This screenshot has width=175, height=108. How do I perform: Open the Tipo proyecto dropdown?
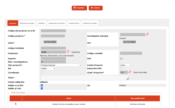point(61,65)
